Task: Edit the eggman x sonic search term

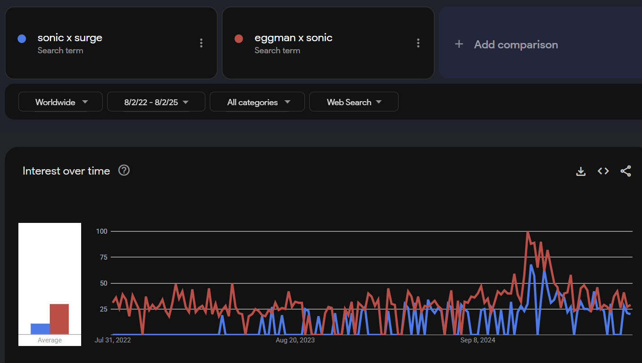Action: pos(294,38)
